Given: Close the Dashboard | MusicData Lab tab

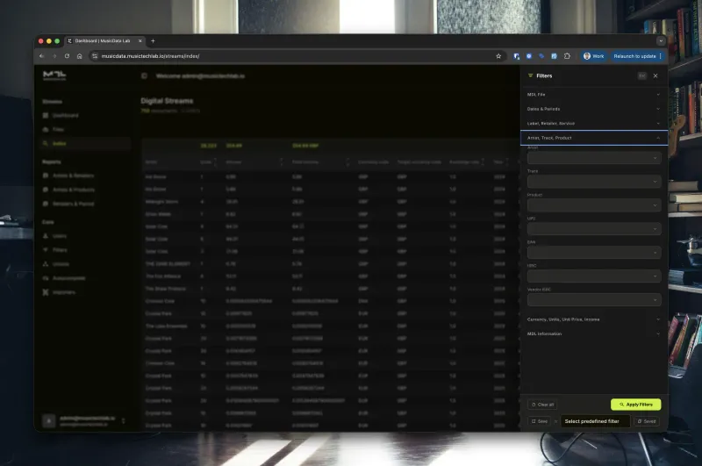Looking at the screenshot, I should (140, 40).
